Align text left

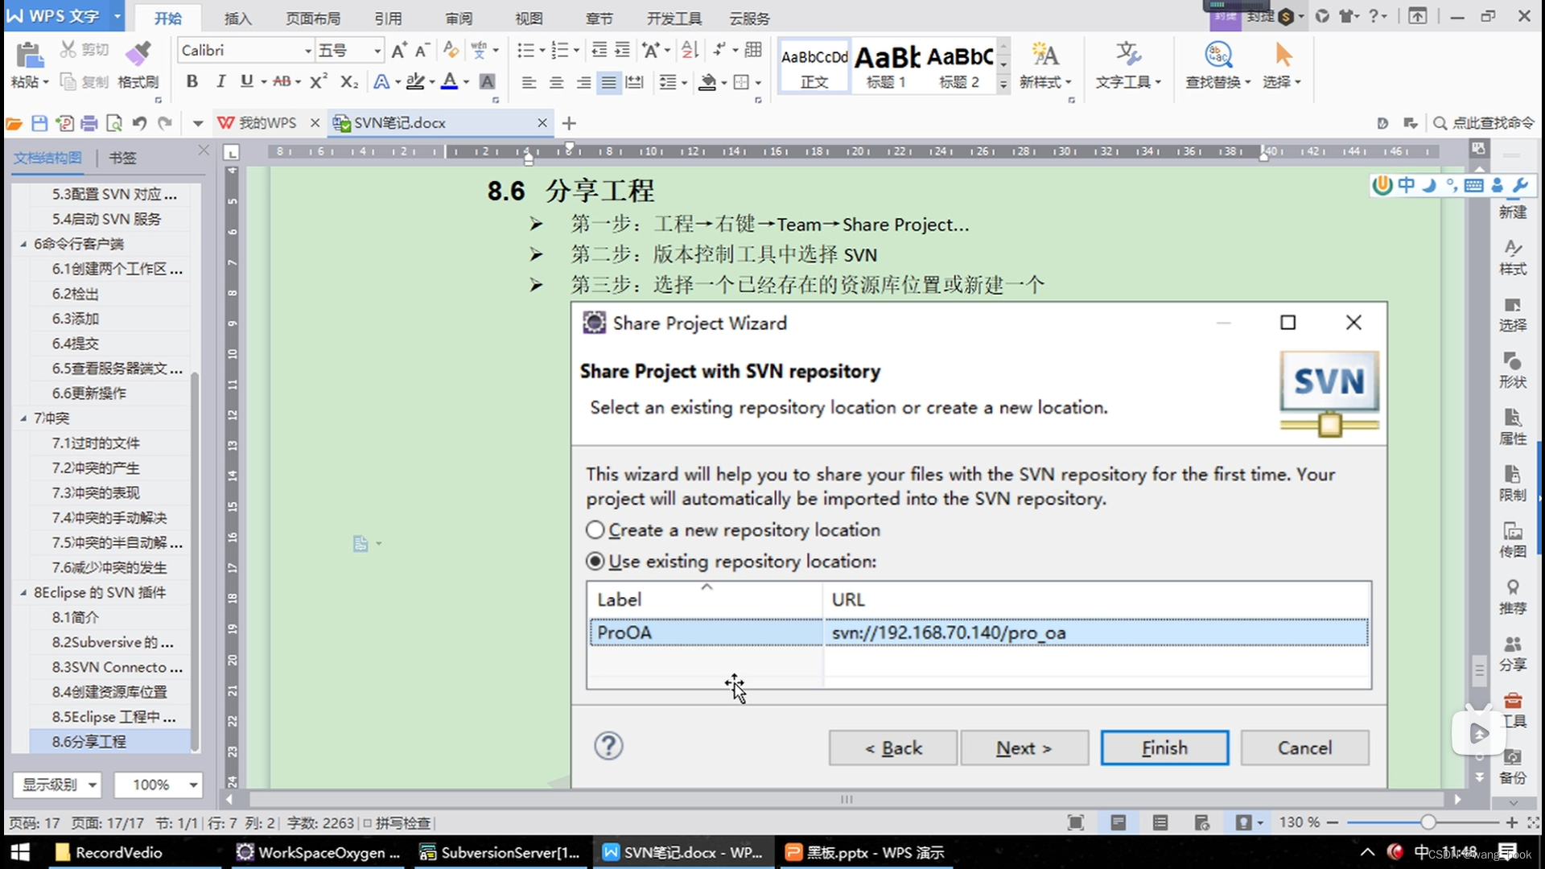tap(529, 82)
